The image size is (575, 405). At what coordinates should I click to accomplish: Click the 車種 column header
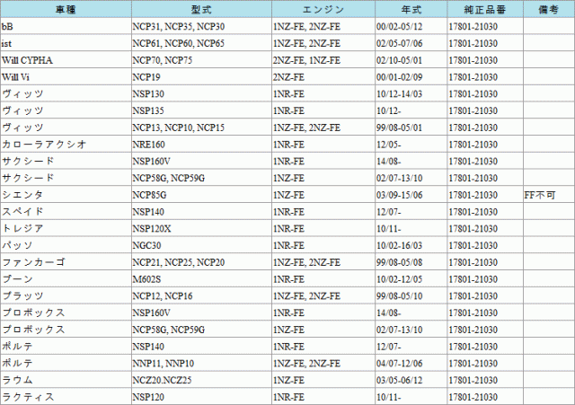(65, 9)
